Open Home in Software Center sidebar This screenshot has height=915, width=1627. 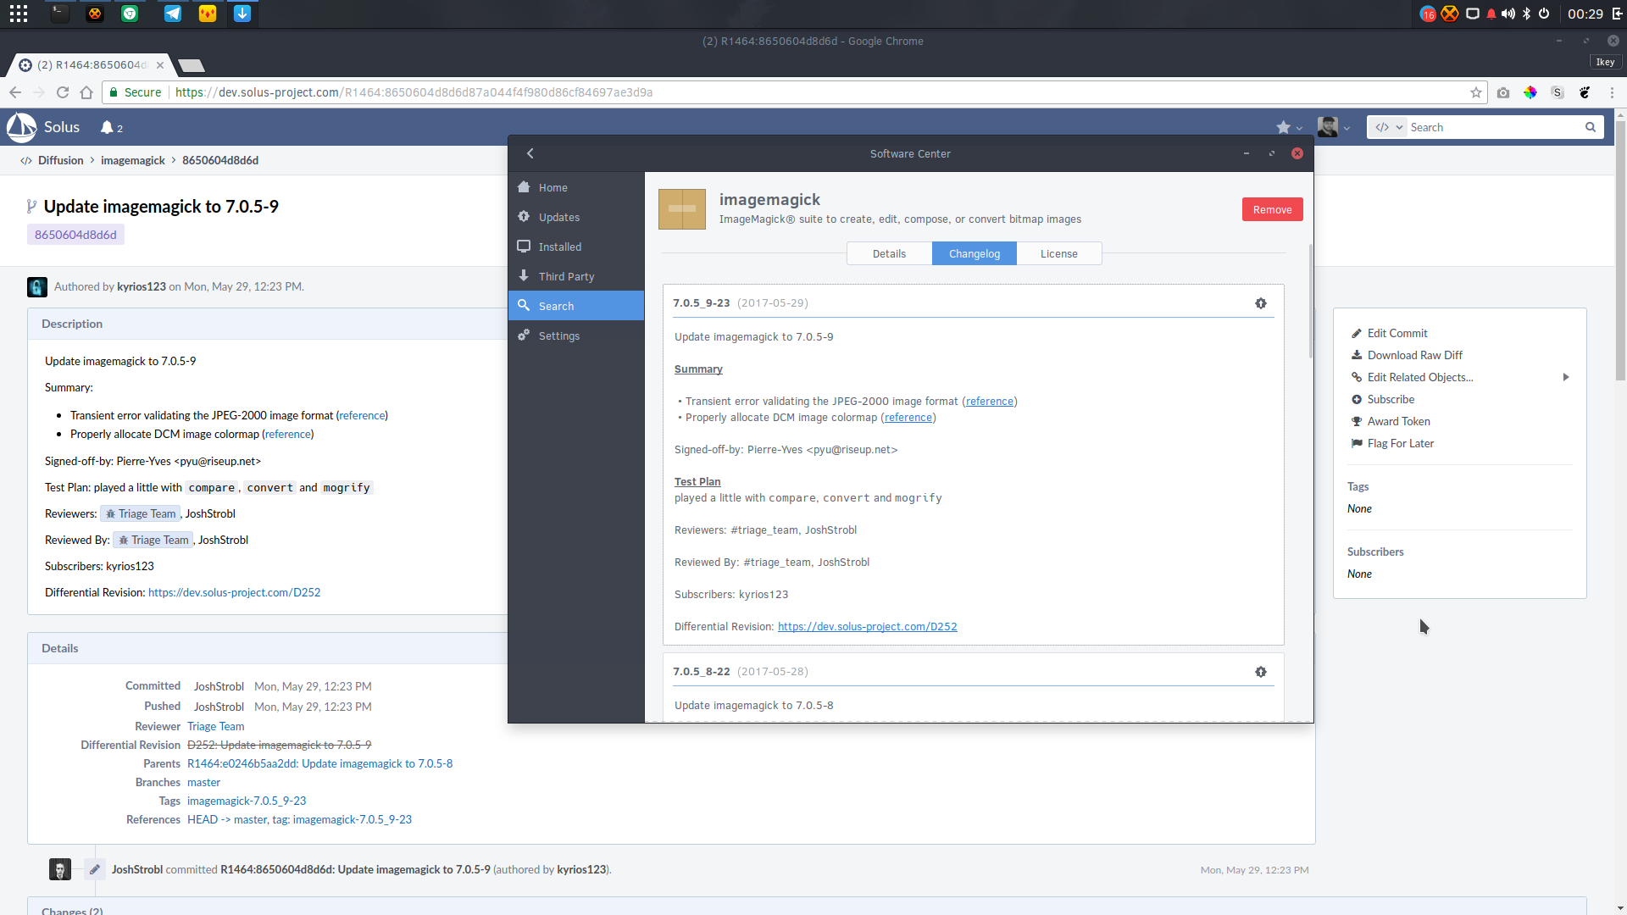click(576, 187)
